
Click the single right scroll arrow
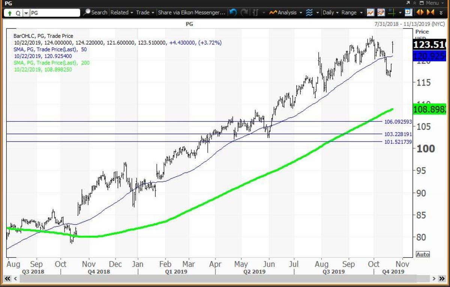click(434, 279)
